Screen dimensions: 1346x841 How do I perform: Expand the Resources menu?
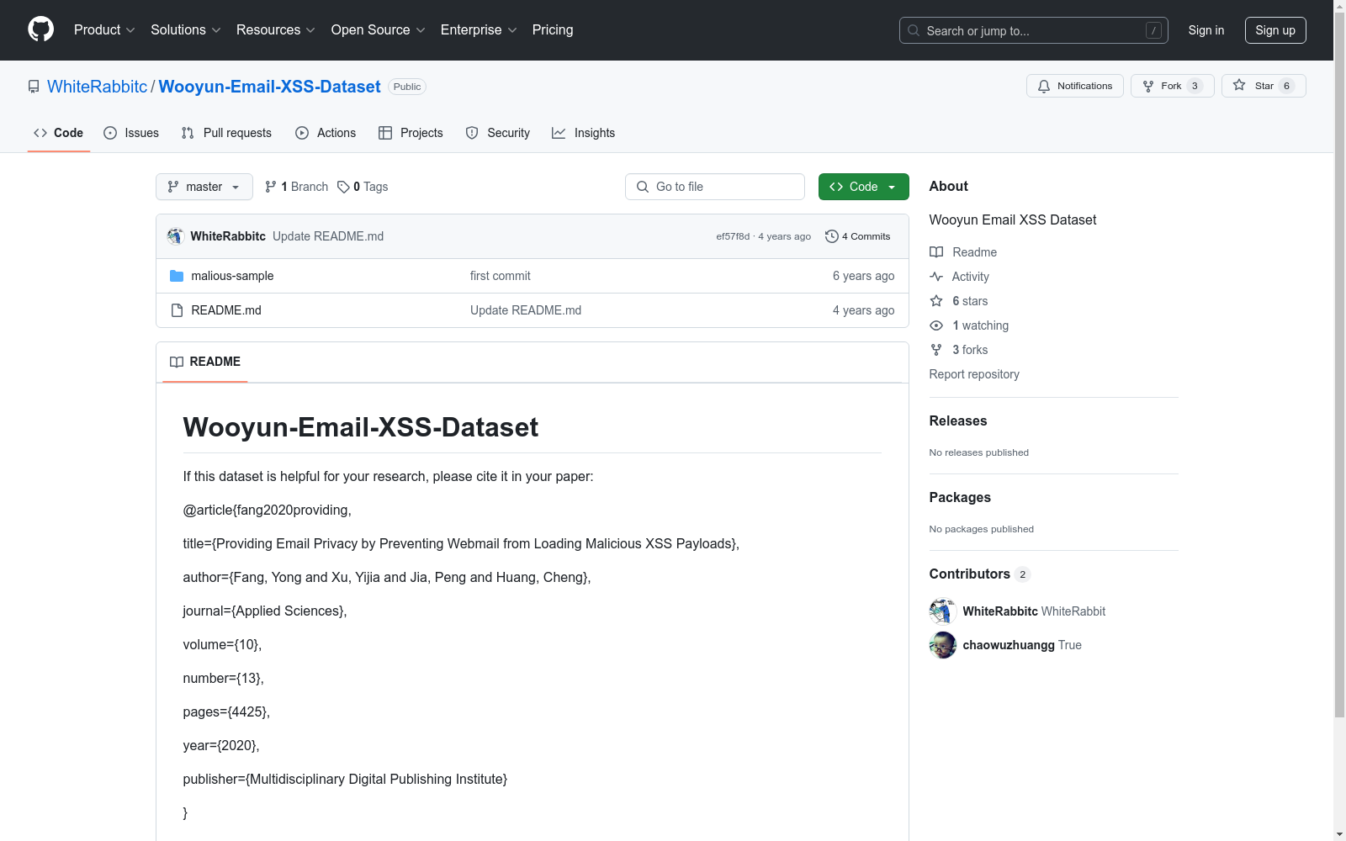275,29
